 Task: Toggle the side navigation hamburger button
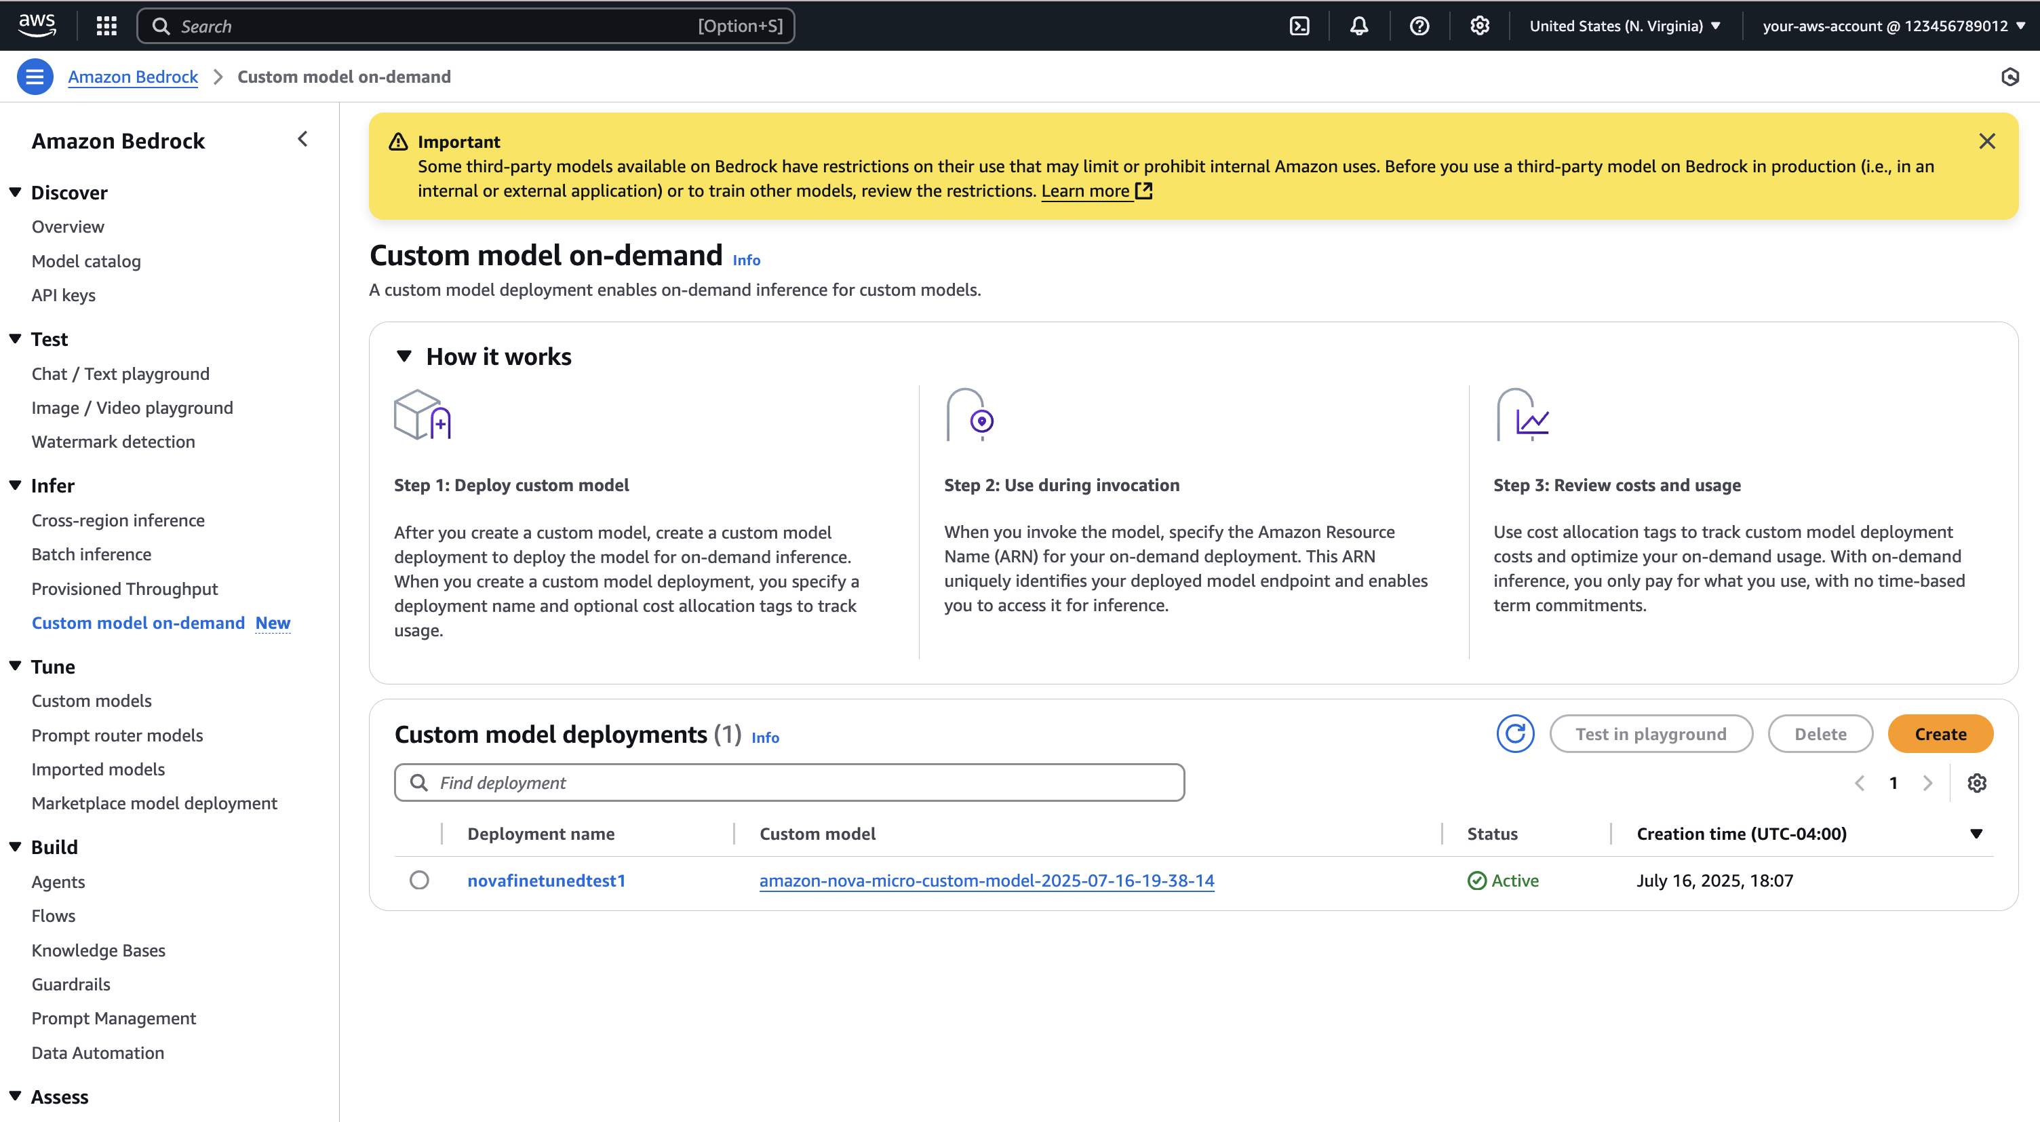(x=35, y=77)
